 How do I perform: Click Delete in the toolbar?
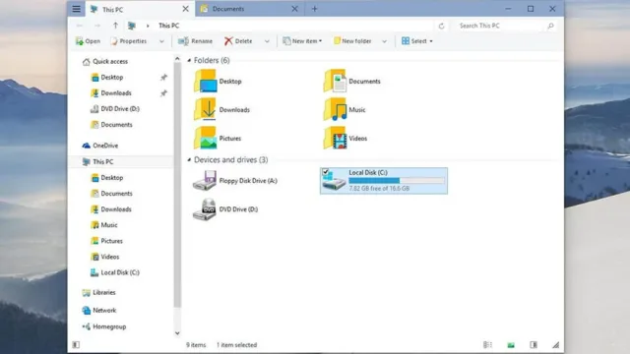click(238, 41)
